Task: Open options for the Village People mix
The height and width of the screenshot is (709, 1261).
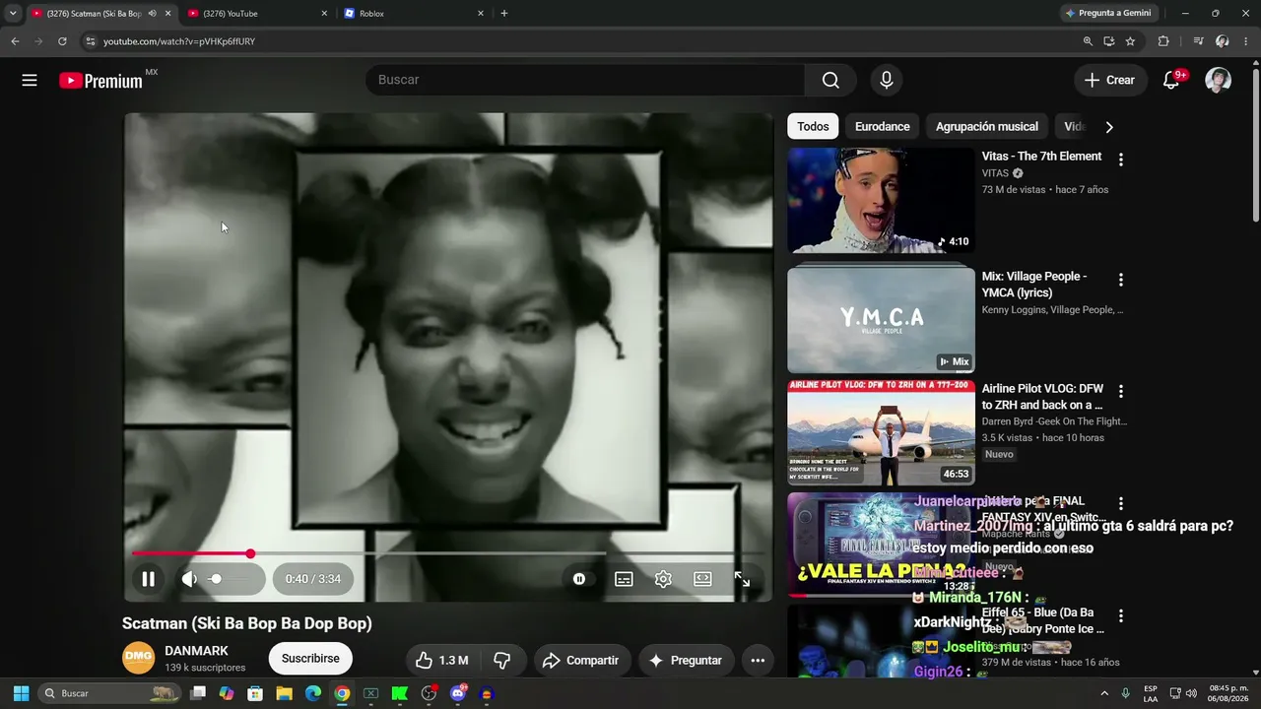Action: pos(1120,280)
